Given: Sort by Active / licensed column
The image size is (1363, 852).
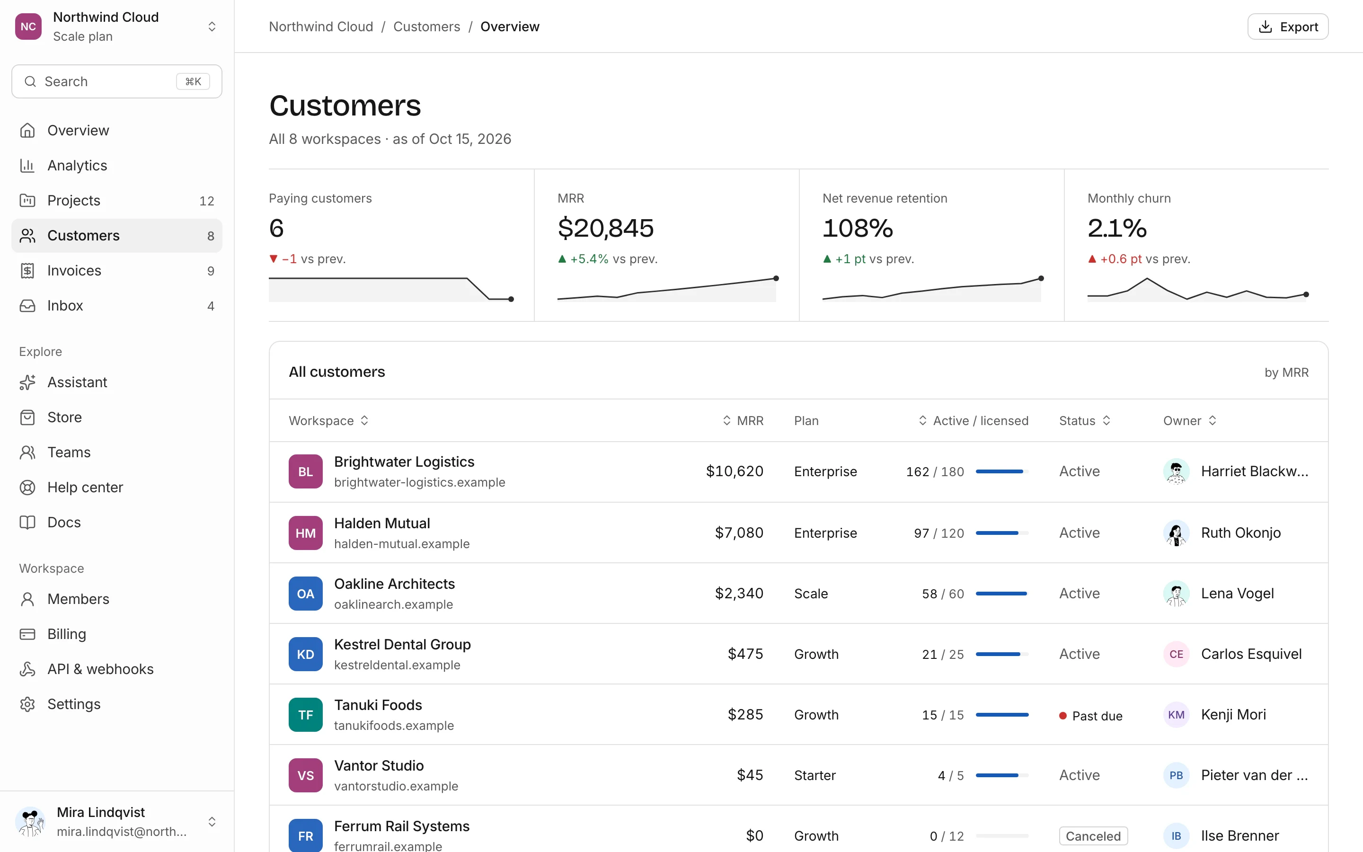Looking at the screenshot, I should pyautogui.click(x=973, y=420).
